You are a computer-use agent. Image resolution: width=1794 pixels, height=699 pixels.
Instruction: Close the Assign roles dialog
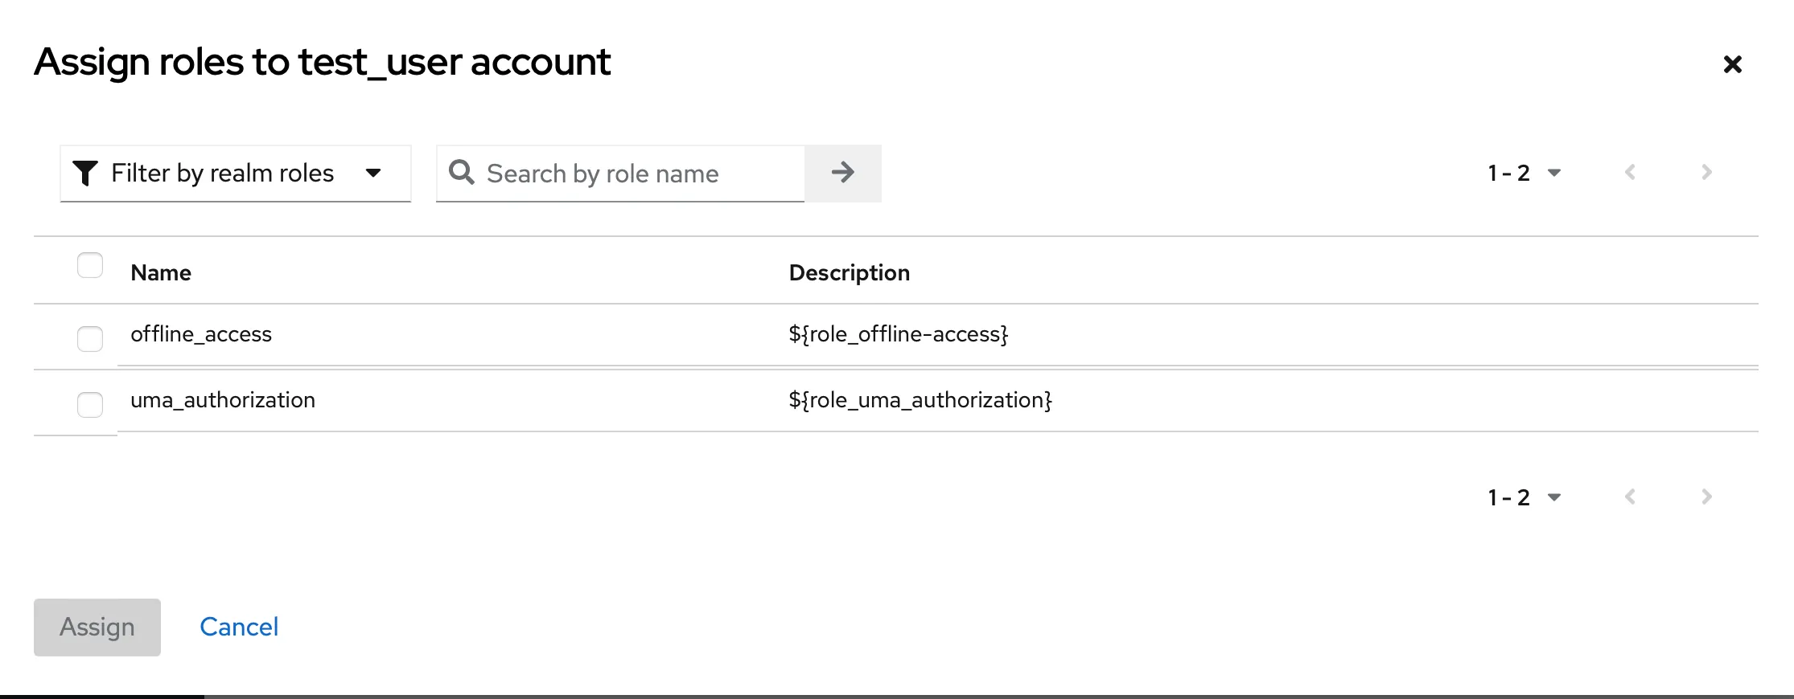(1732, 64)
